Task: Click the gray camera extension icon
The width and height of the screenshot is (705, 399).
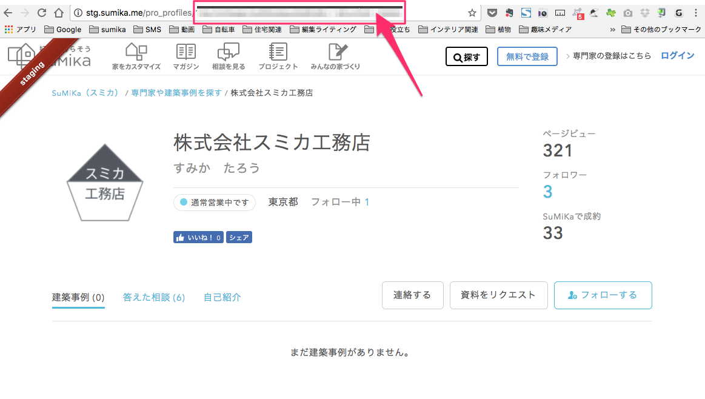Action: [x=627, y=13]
